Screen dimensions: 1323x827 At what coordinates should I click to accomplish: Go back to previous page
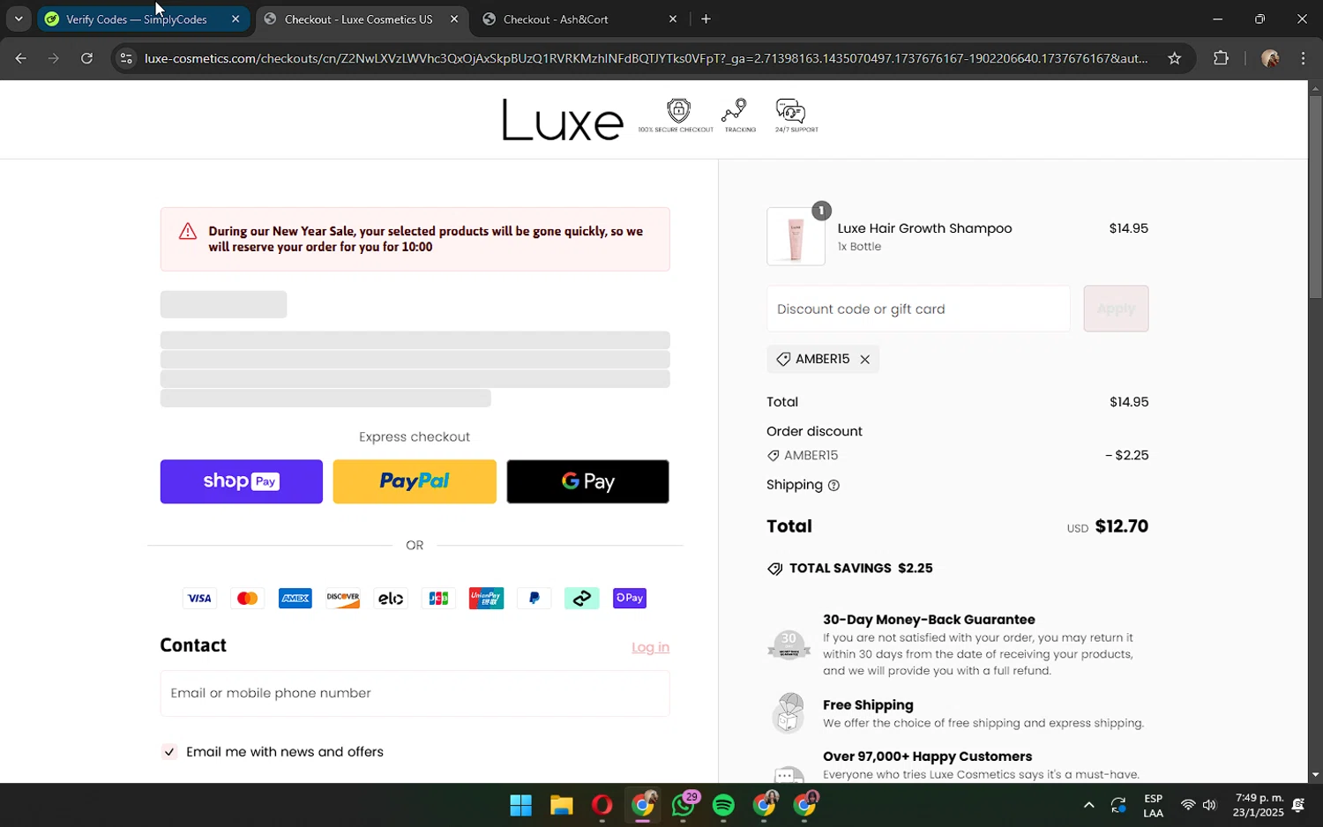tap(20, 58)
